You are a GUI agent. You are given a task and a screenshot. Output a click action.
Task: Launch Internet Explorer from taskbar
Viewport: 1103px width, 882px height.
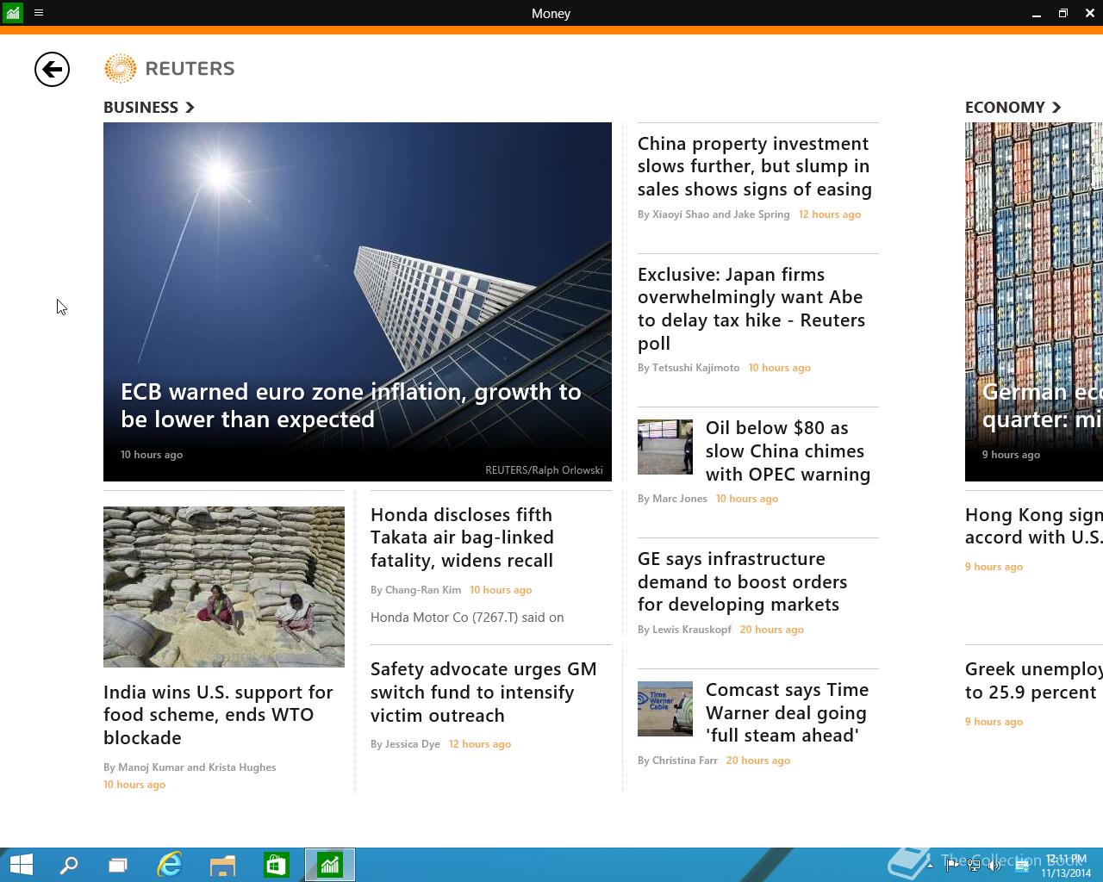click(x=170, y=865)
